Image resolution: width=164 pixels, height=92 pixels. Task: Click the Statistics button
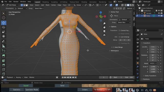pyautogui.click(x=16, y=90)
